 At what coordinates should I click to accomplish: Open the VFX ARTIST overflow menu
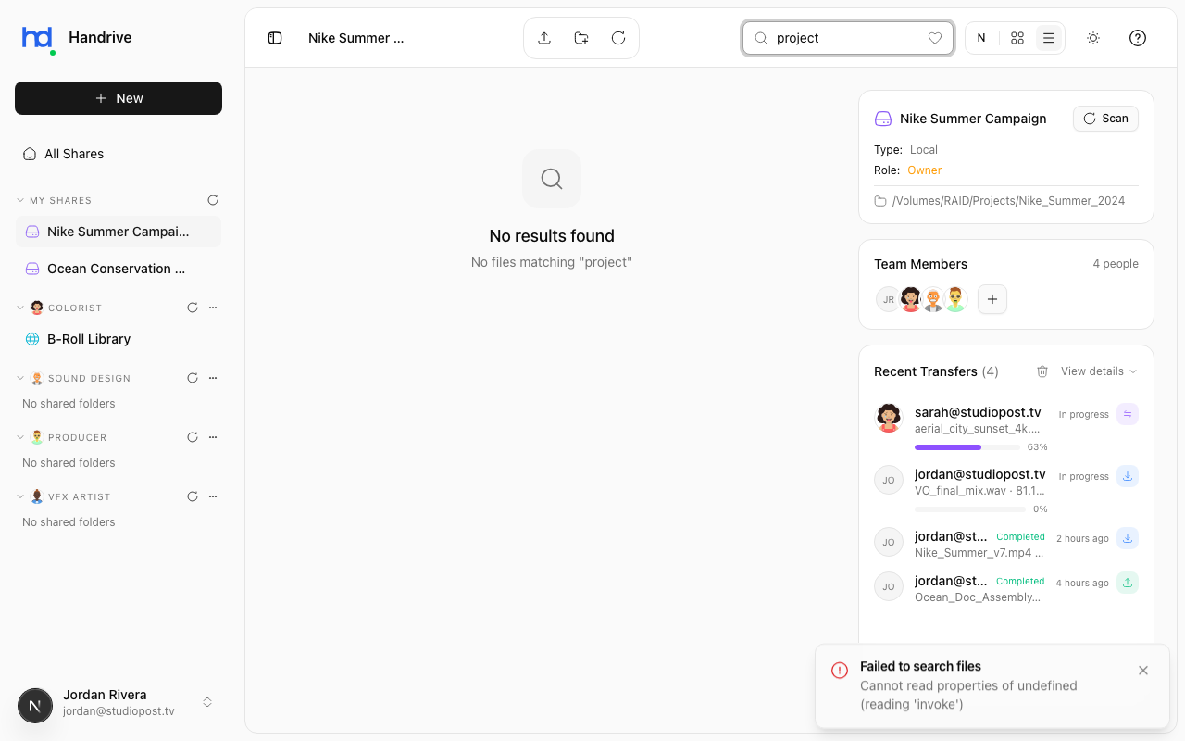[213, 496]
